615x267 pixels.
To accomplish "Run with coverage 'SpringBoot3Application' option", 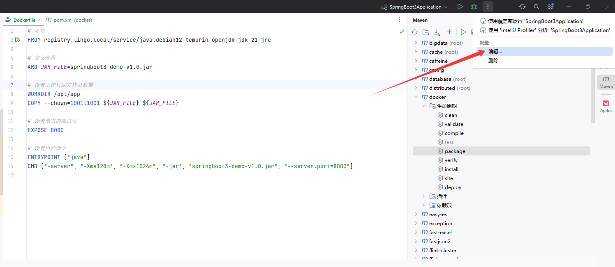I will pyautogui.click(x=535, y=21).
